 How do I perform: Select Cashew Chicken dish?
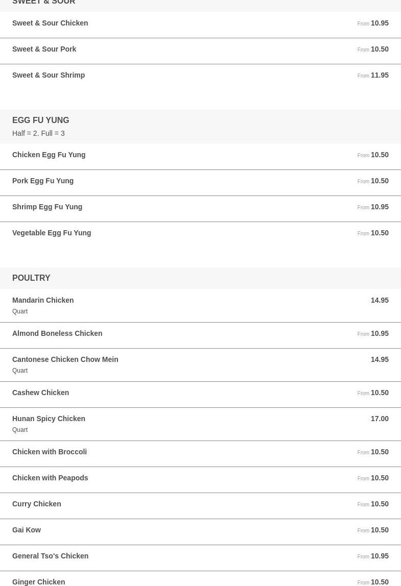[200, 395]
